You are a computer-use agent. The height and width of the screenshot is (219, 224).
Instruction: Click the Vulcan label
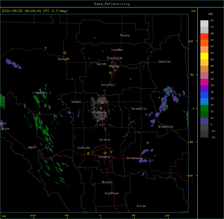141,206
